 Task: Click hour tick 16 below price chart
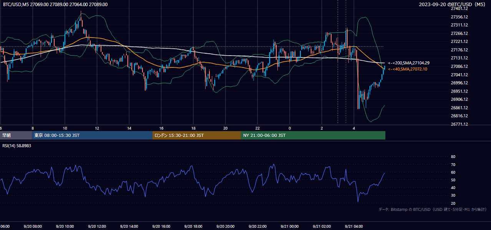[x=161, y=128]
